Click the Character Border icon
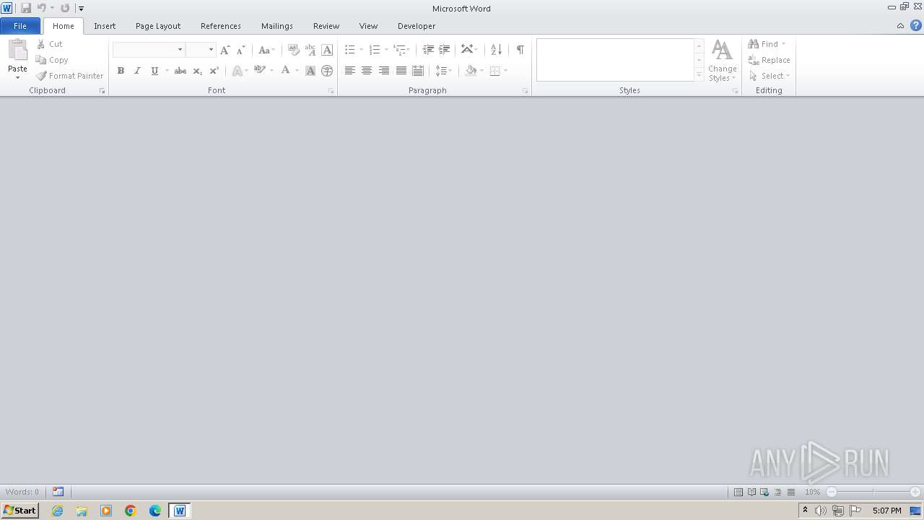The width and height of the screenshot is (924, 520). coord(327,50)
